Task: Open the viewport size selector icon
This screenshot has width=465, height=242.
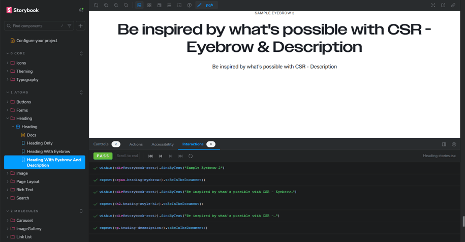Action: pyautogui.click(x=159, y=5)
